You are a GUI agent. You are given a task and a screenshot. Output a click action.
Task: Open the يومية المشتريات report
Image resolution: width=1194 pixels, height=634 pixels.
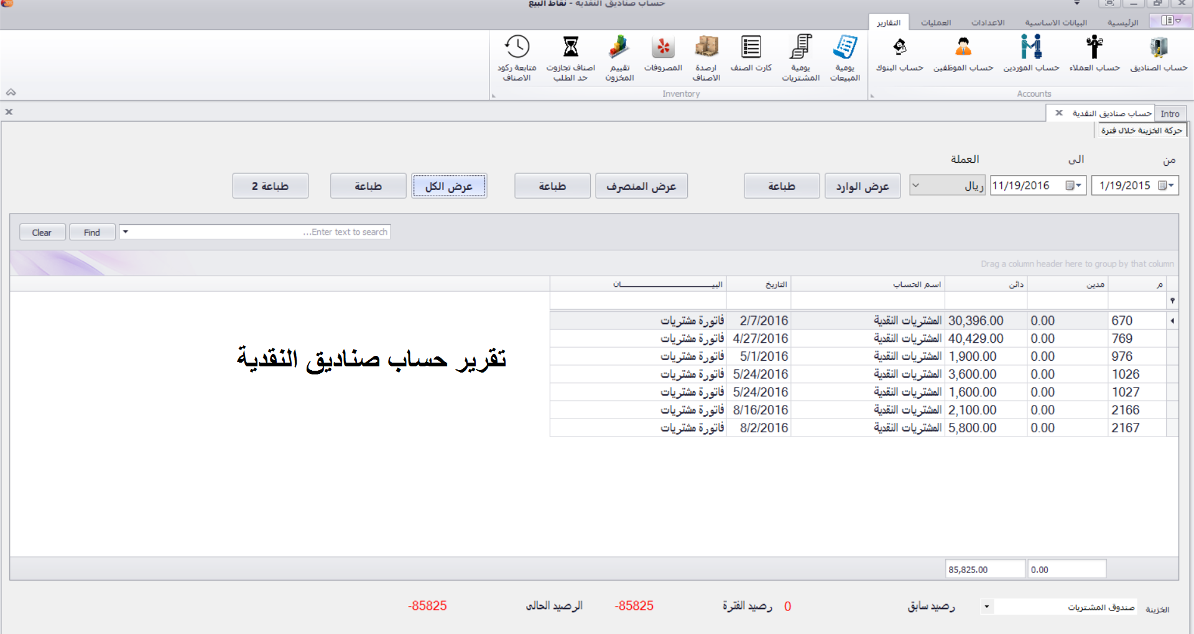click(x=800, y=56)
